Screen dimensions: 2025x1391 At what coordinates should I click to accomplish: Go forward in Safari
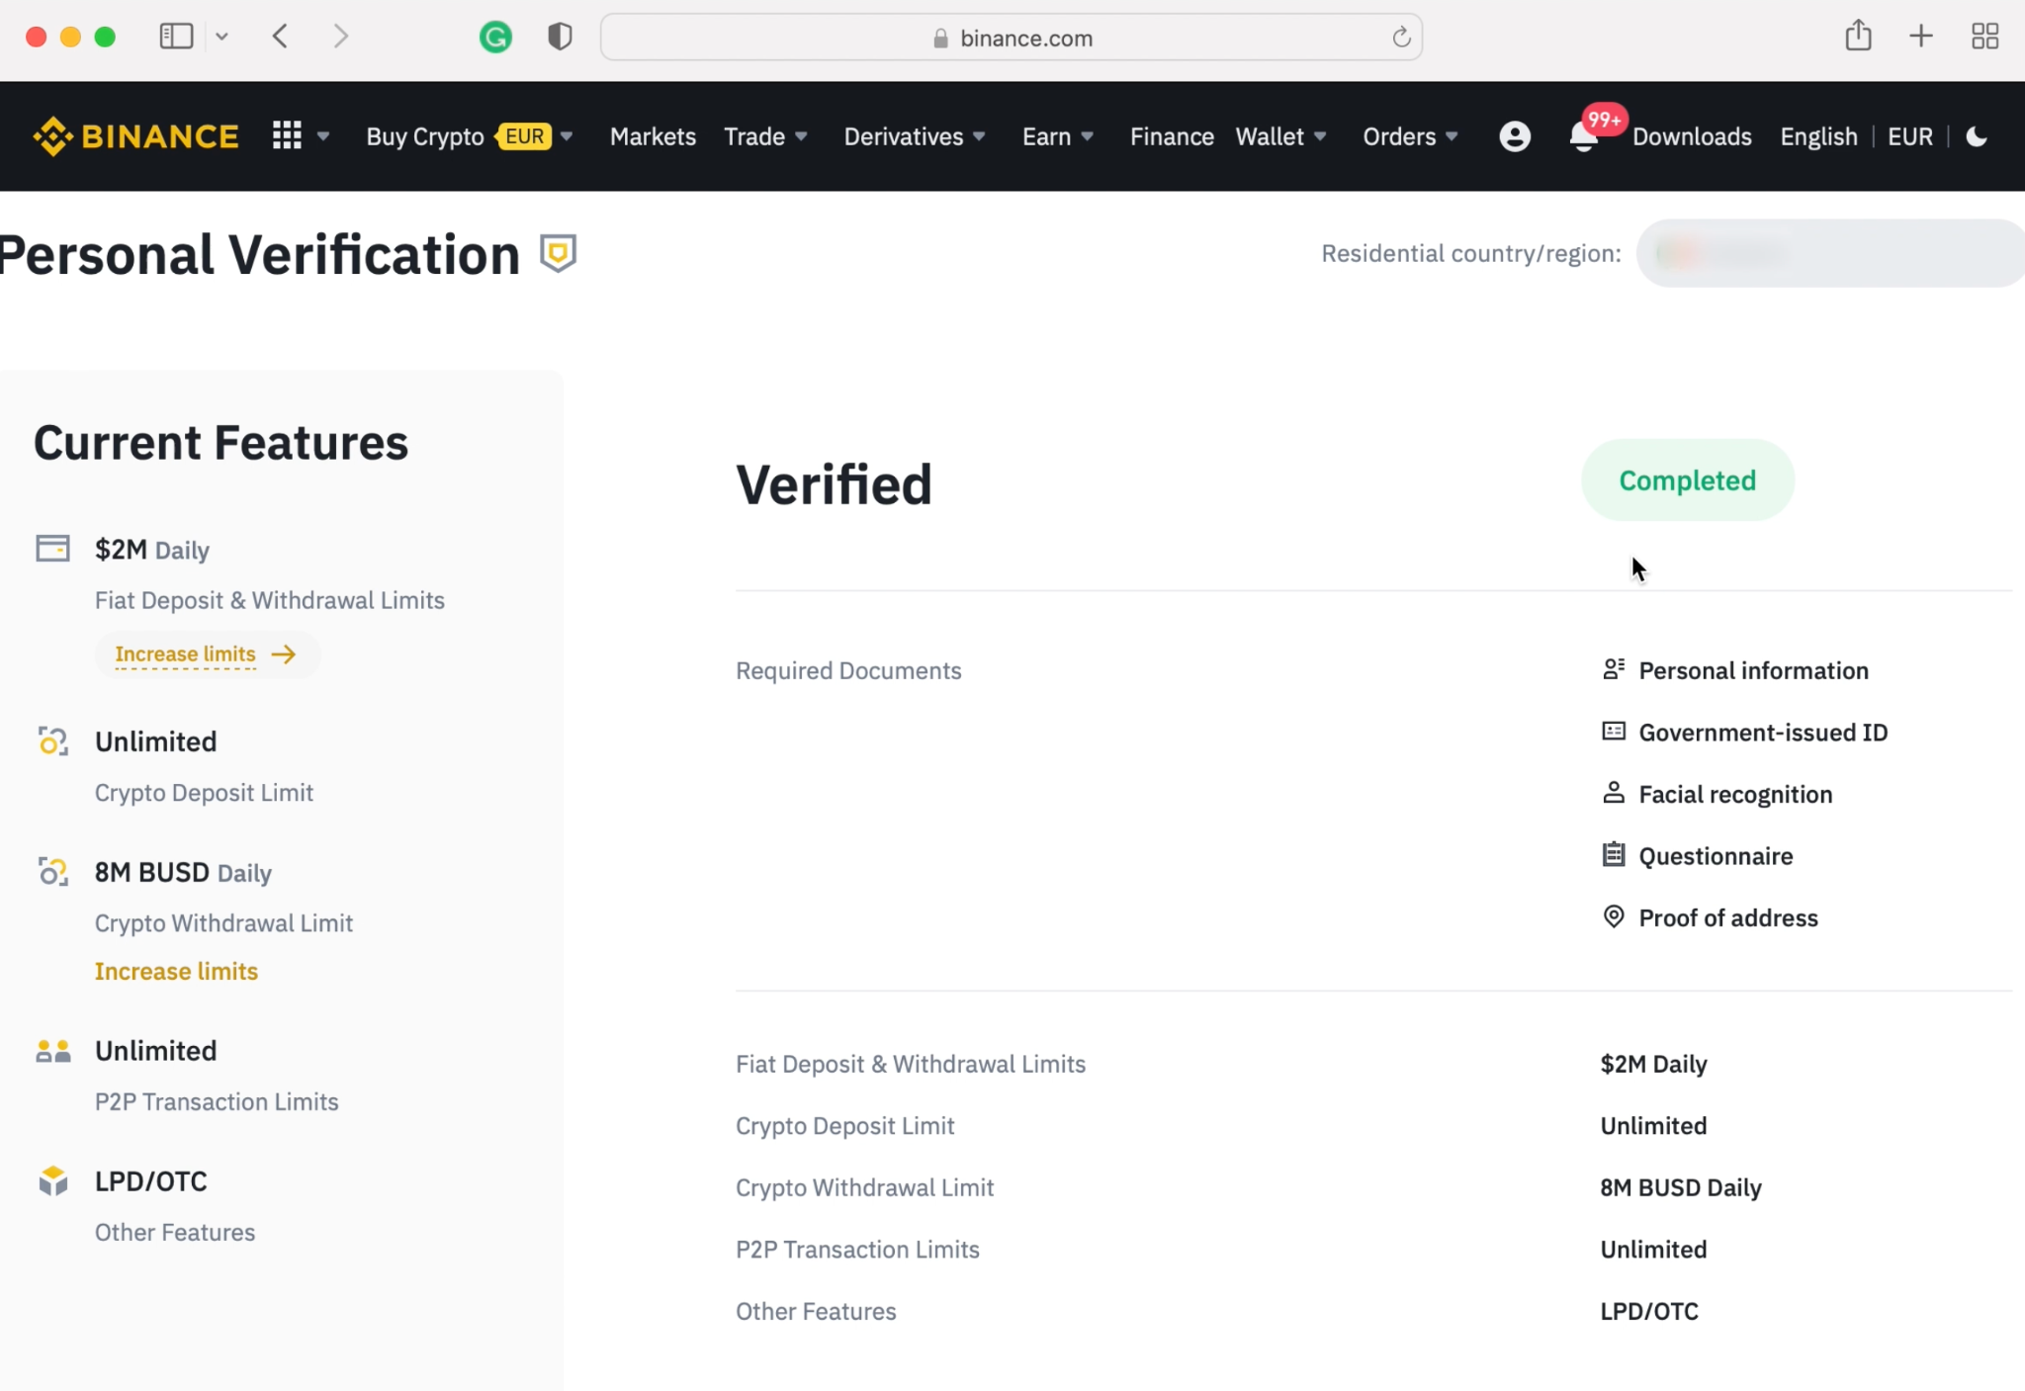pos(340,37)
